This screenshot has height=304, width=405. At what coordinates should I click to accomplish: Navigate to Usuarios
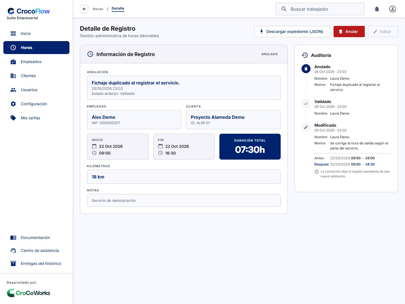[x=36, y=90]
